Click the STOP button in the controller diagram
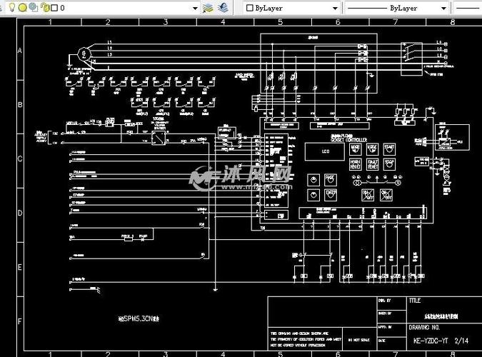Image resolution: width=482 pixels, height=357 pixels. [x=390, y=164]
